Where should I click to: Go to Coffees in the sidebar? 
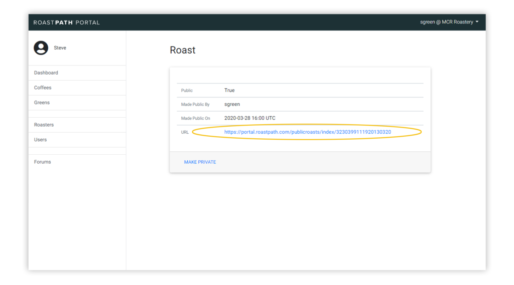(77, 88)
